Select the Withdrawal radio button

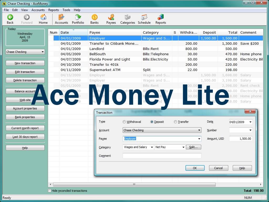[124, 122]
